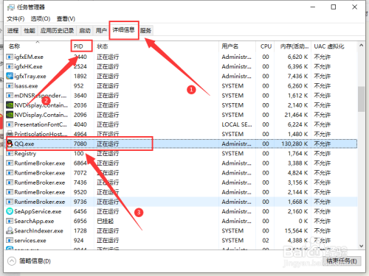Viewport: 369px width, 276px height.
Task: Click RuntimeBroker.exe icon with PID 9520
Action: (x=10, y=192)
